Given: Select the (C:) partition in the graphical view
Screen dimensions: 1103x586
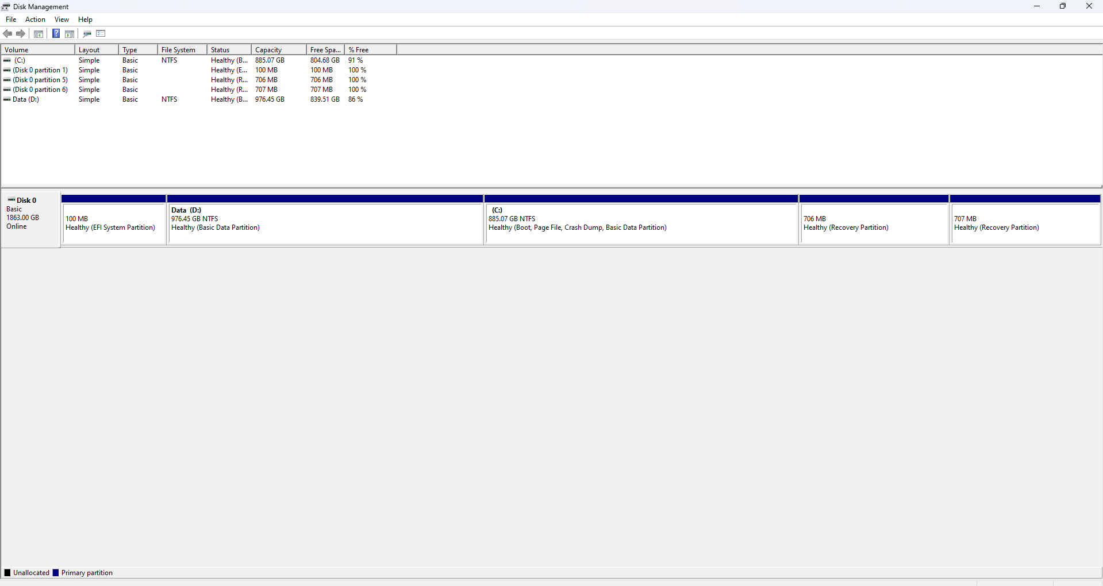Looking at the screenshot, I should (x=640, y=224).
